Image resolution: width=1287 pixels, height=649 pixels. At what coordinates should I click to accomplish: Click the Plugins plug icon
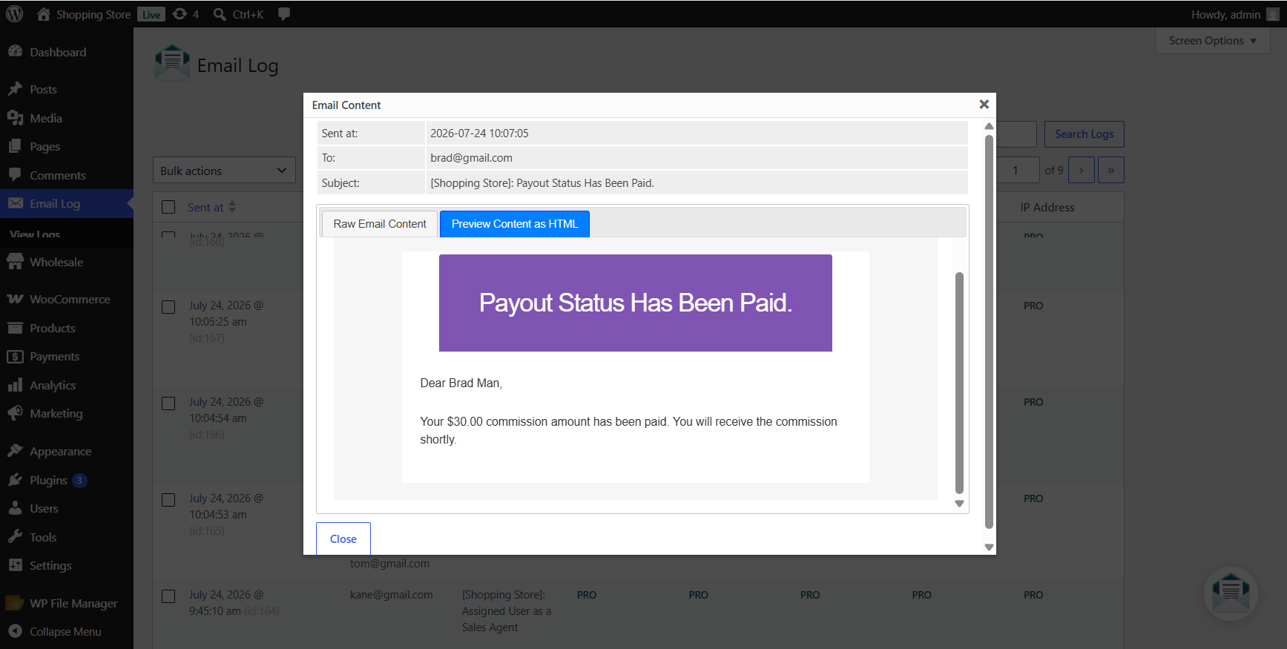pyautogui.click(x=15, y=480)
